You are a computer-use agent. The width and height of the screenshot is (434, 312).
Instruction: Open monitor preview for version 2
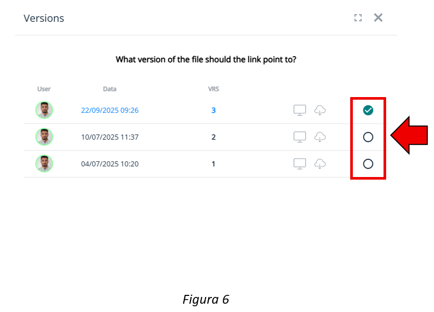point(300,137)
